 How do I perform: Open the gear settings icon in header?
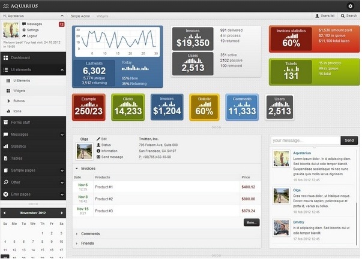(x=350, y=6)
